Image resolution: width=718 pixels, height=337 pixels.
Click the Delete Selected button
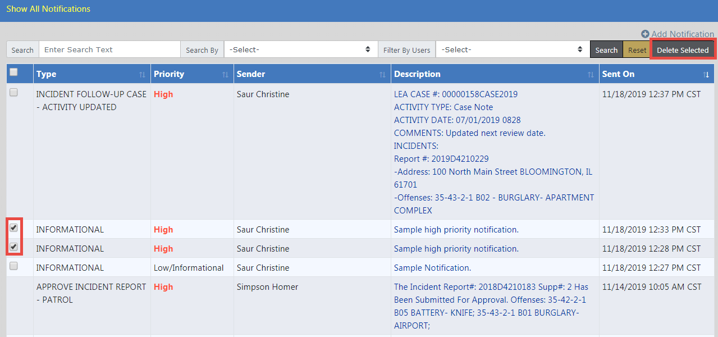tap(683, 50)
